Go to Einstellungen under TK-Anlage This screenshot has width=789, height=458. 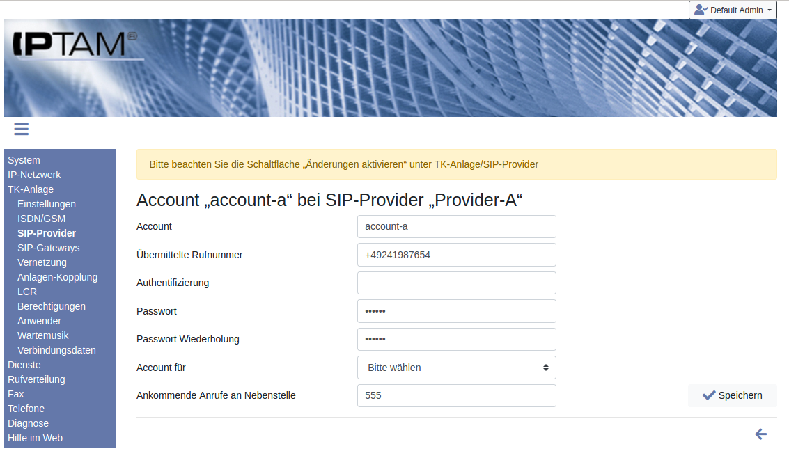[x=47, y=204]
